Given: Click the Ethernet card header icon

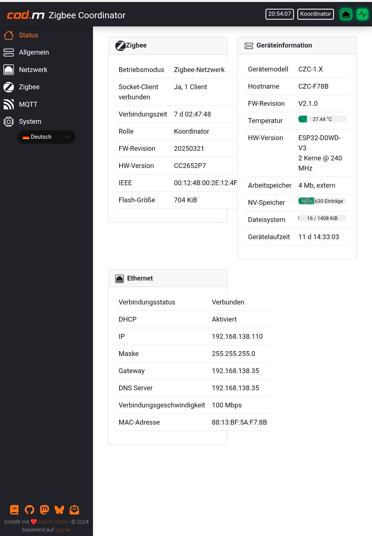Looking at the screenshot, I should click(119, 279).
